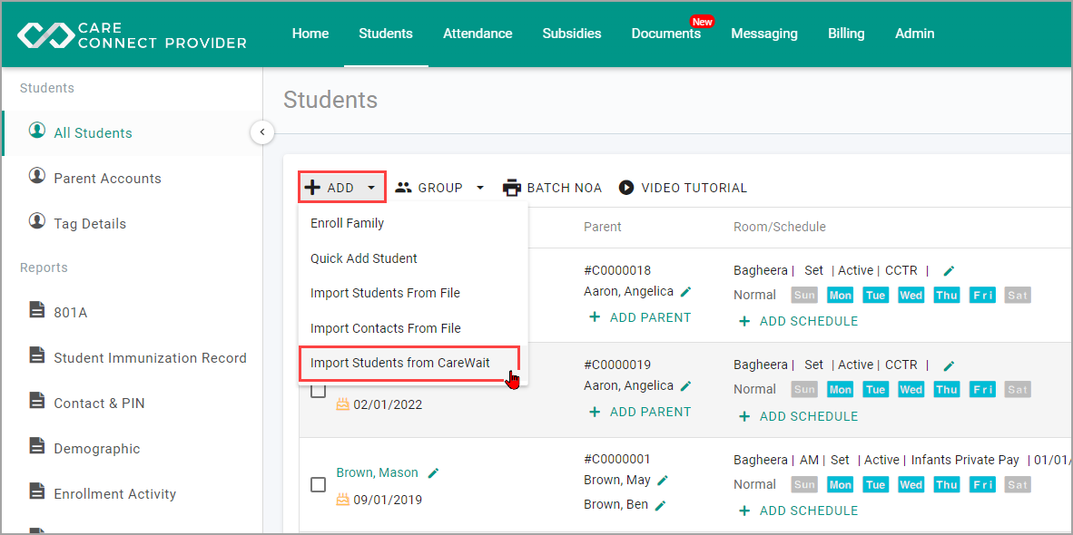This screenshot has height=535, width=1073.
Task: Click ADD SCHEDULE in the Brown, Mason row
Action: pos(798,511)
